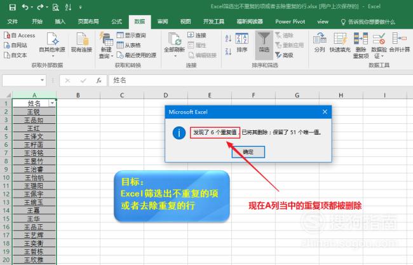This screenshot has width=413, height=265.
Task: Sort ascending with the A-Z icon
Action: [x=228, y=39]
